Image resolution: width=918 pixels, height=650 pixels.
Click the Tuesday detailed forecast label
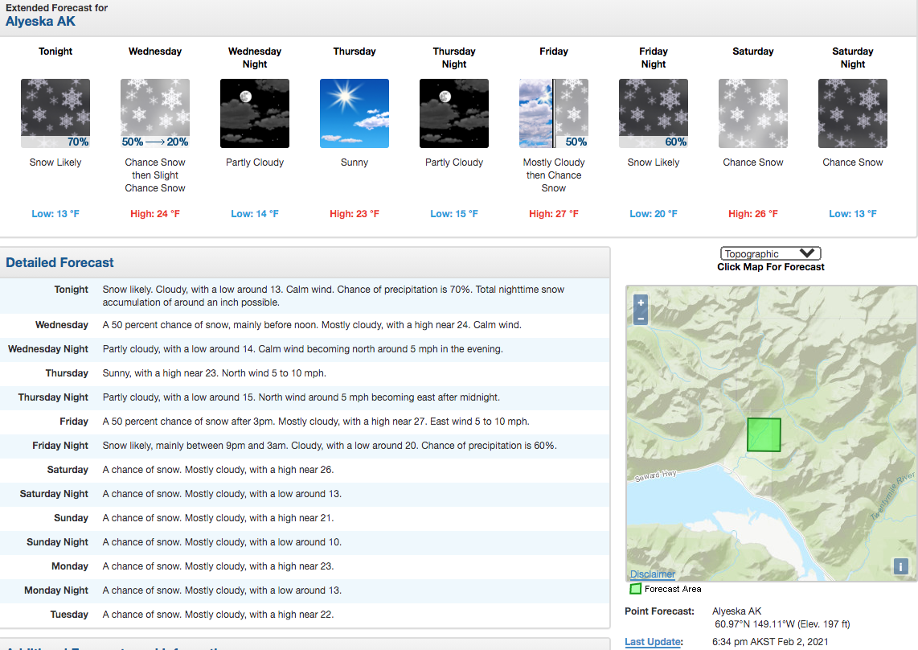pyautogui.click(x=69, y=615)
